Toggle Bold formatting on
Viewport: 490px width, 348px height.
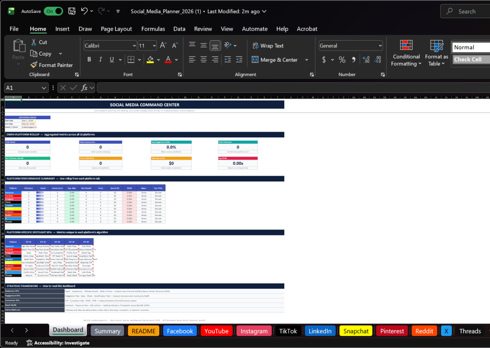tap(89, 60)
